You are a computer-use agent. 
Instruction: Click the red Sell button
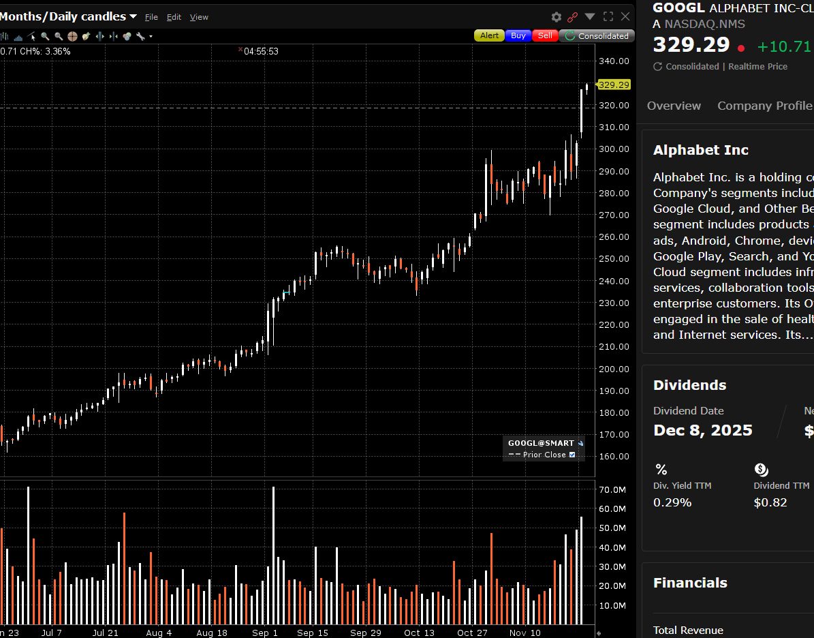click(x=545, y=35)
